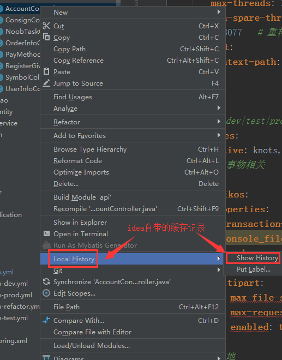
Task: Click Put Label... in submenu
Action: click(254, 269)
